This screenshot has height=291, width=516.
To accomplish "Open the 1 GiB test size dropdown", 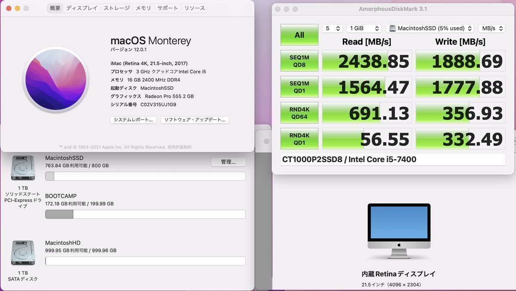I will 364,28.
